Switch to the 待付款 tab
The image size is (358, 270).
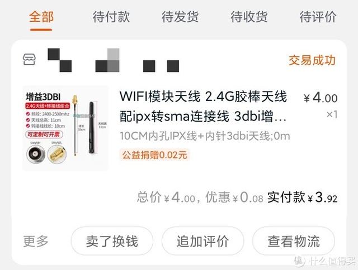click(111, 17)
